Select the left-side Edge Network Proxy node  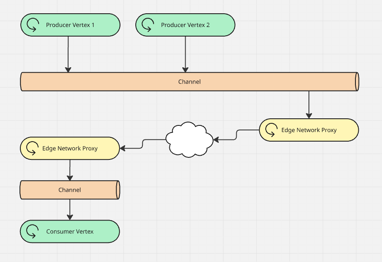tap(70, 148)
